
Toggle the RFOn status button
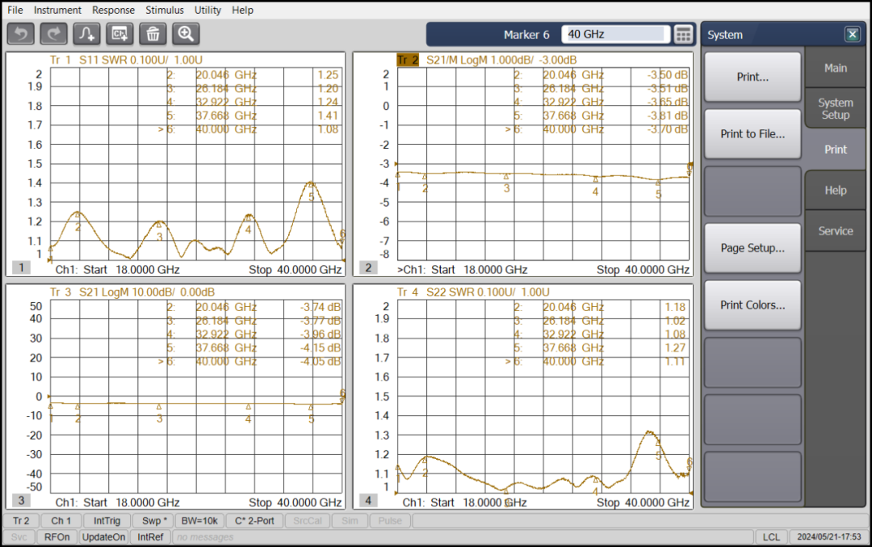[x=57, y=537]
